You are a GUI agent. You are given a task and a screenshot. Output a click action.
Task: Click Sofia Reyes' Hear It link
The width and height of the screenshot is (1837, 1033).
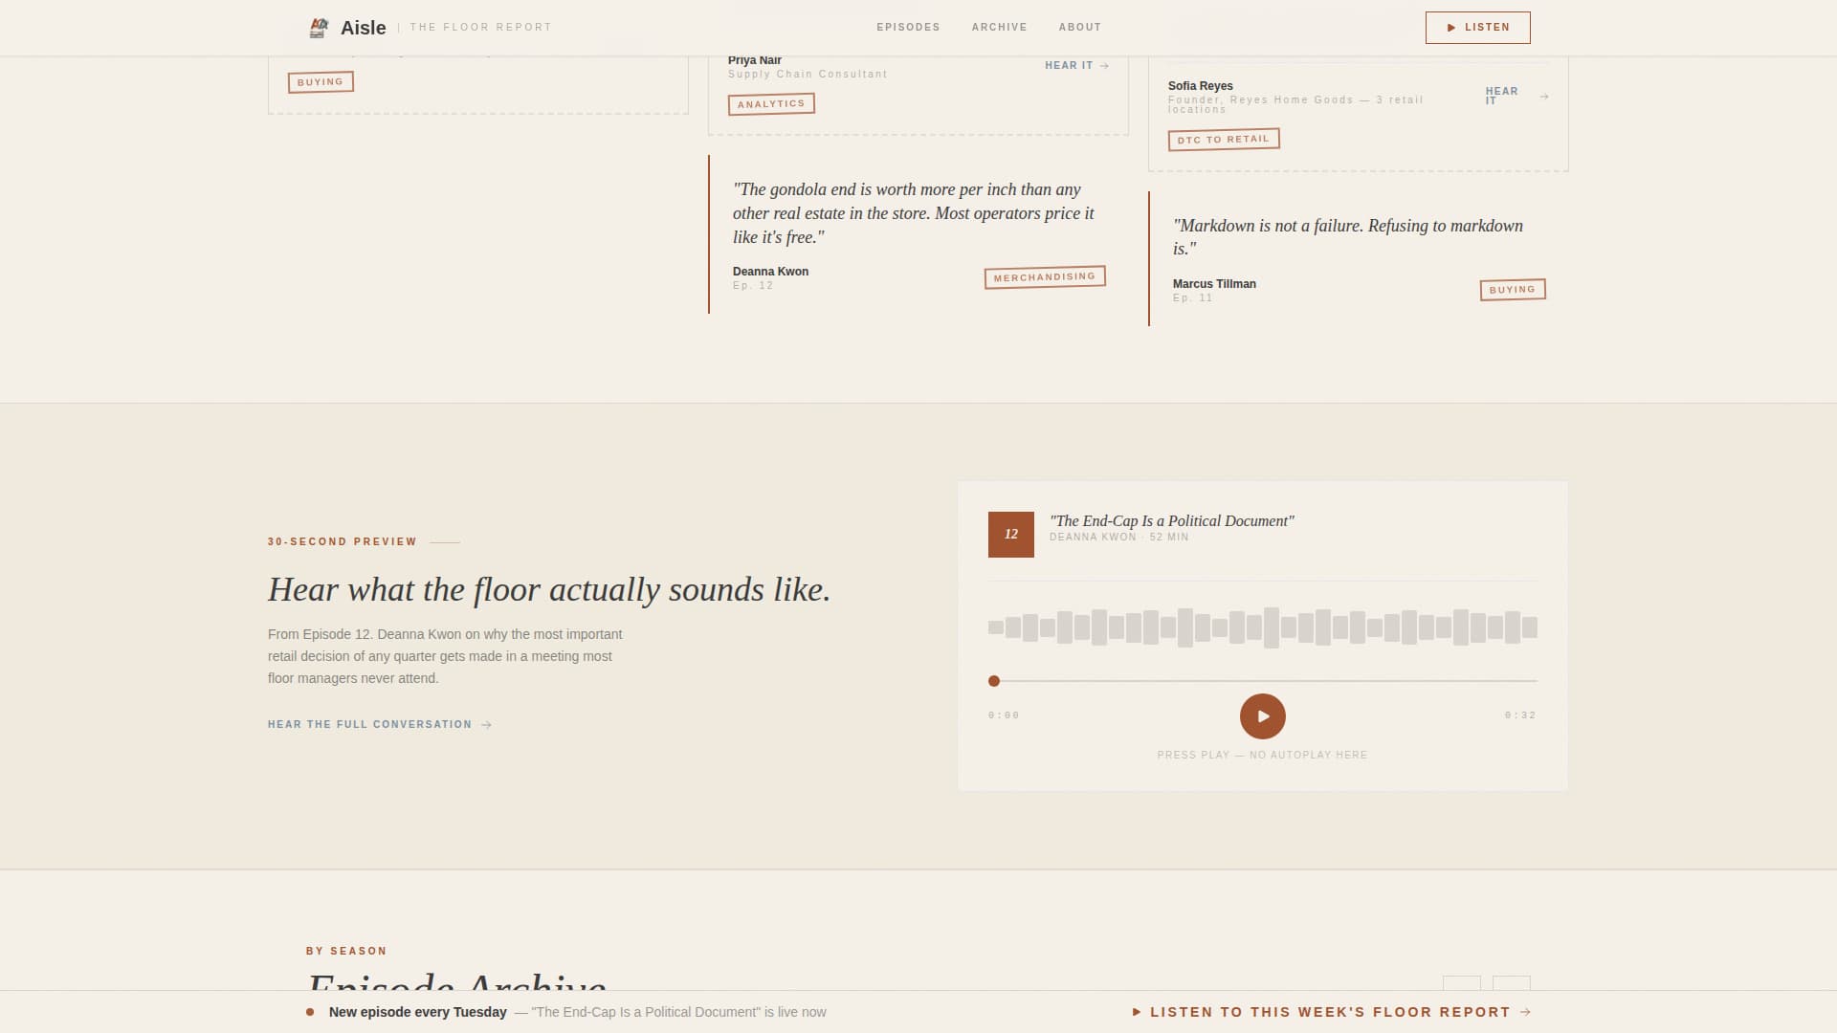click(1516, 97)
